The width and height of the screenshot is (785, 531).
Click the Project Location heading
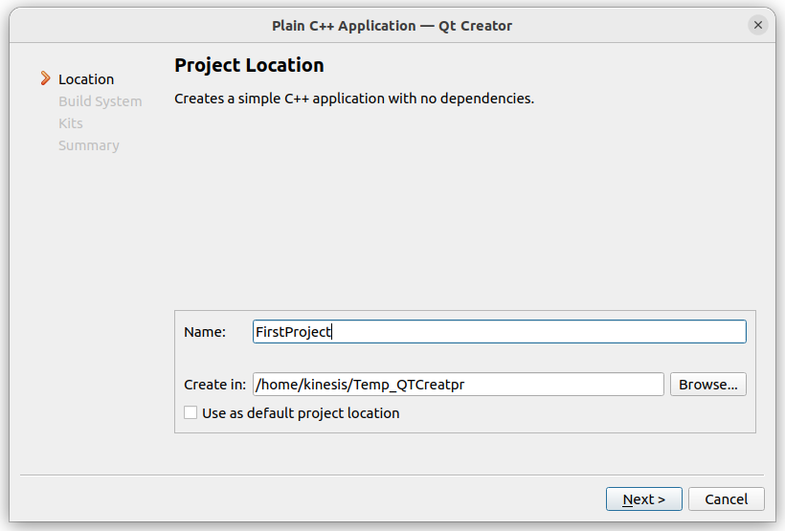(249, 65)
